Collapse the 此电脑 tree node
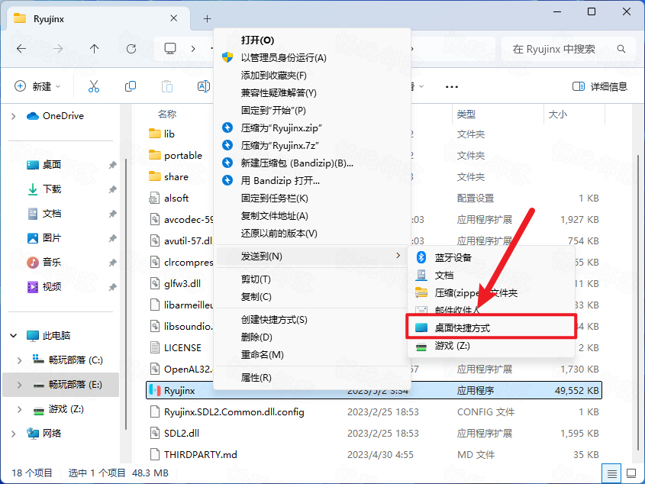Screen dimensions: 645x484 click(13, 335)
